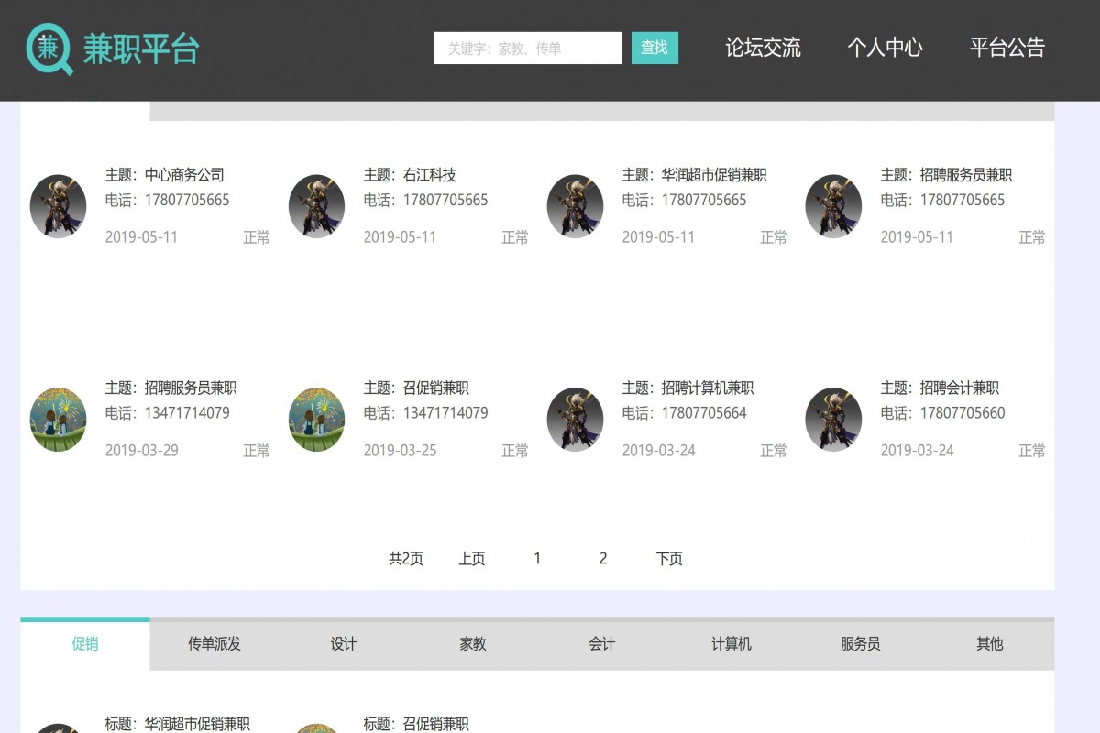Open the 招聘会计兼职 avatar image
1100x733 pixels.
point(833,419)
